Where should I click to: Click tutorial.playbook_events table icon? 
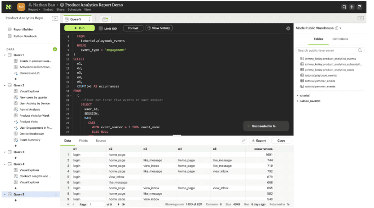(x=302, y=75)
